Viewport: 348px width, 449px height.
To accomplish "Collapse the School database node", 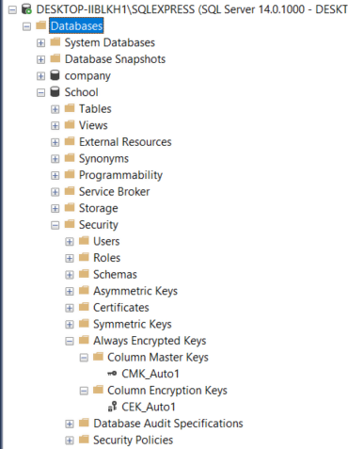I will coord(40,92).
